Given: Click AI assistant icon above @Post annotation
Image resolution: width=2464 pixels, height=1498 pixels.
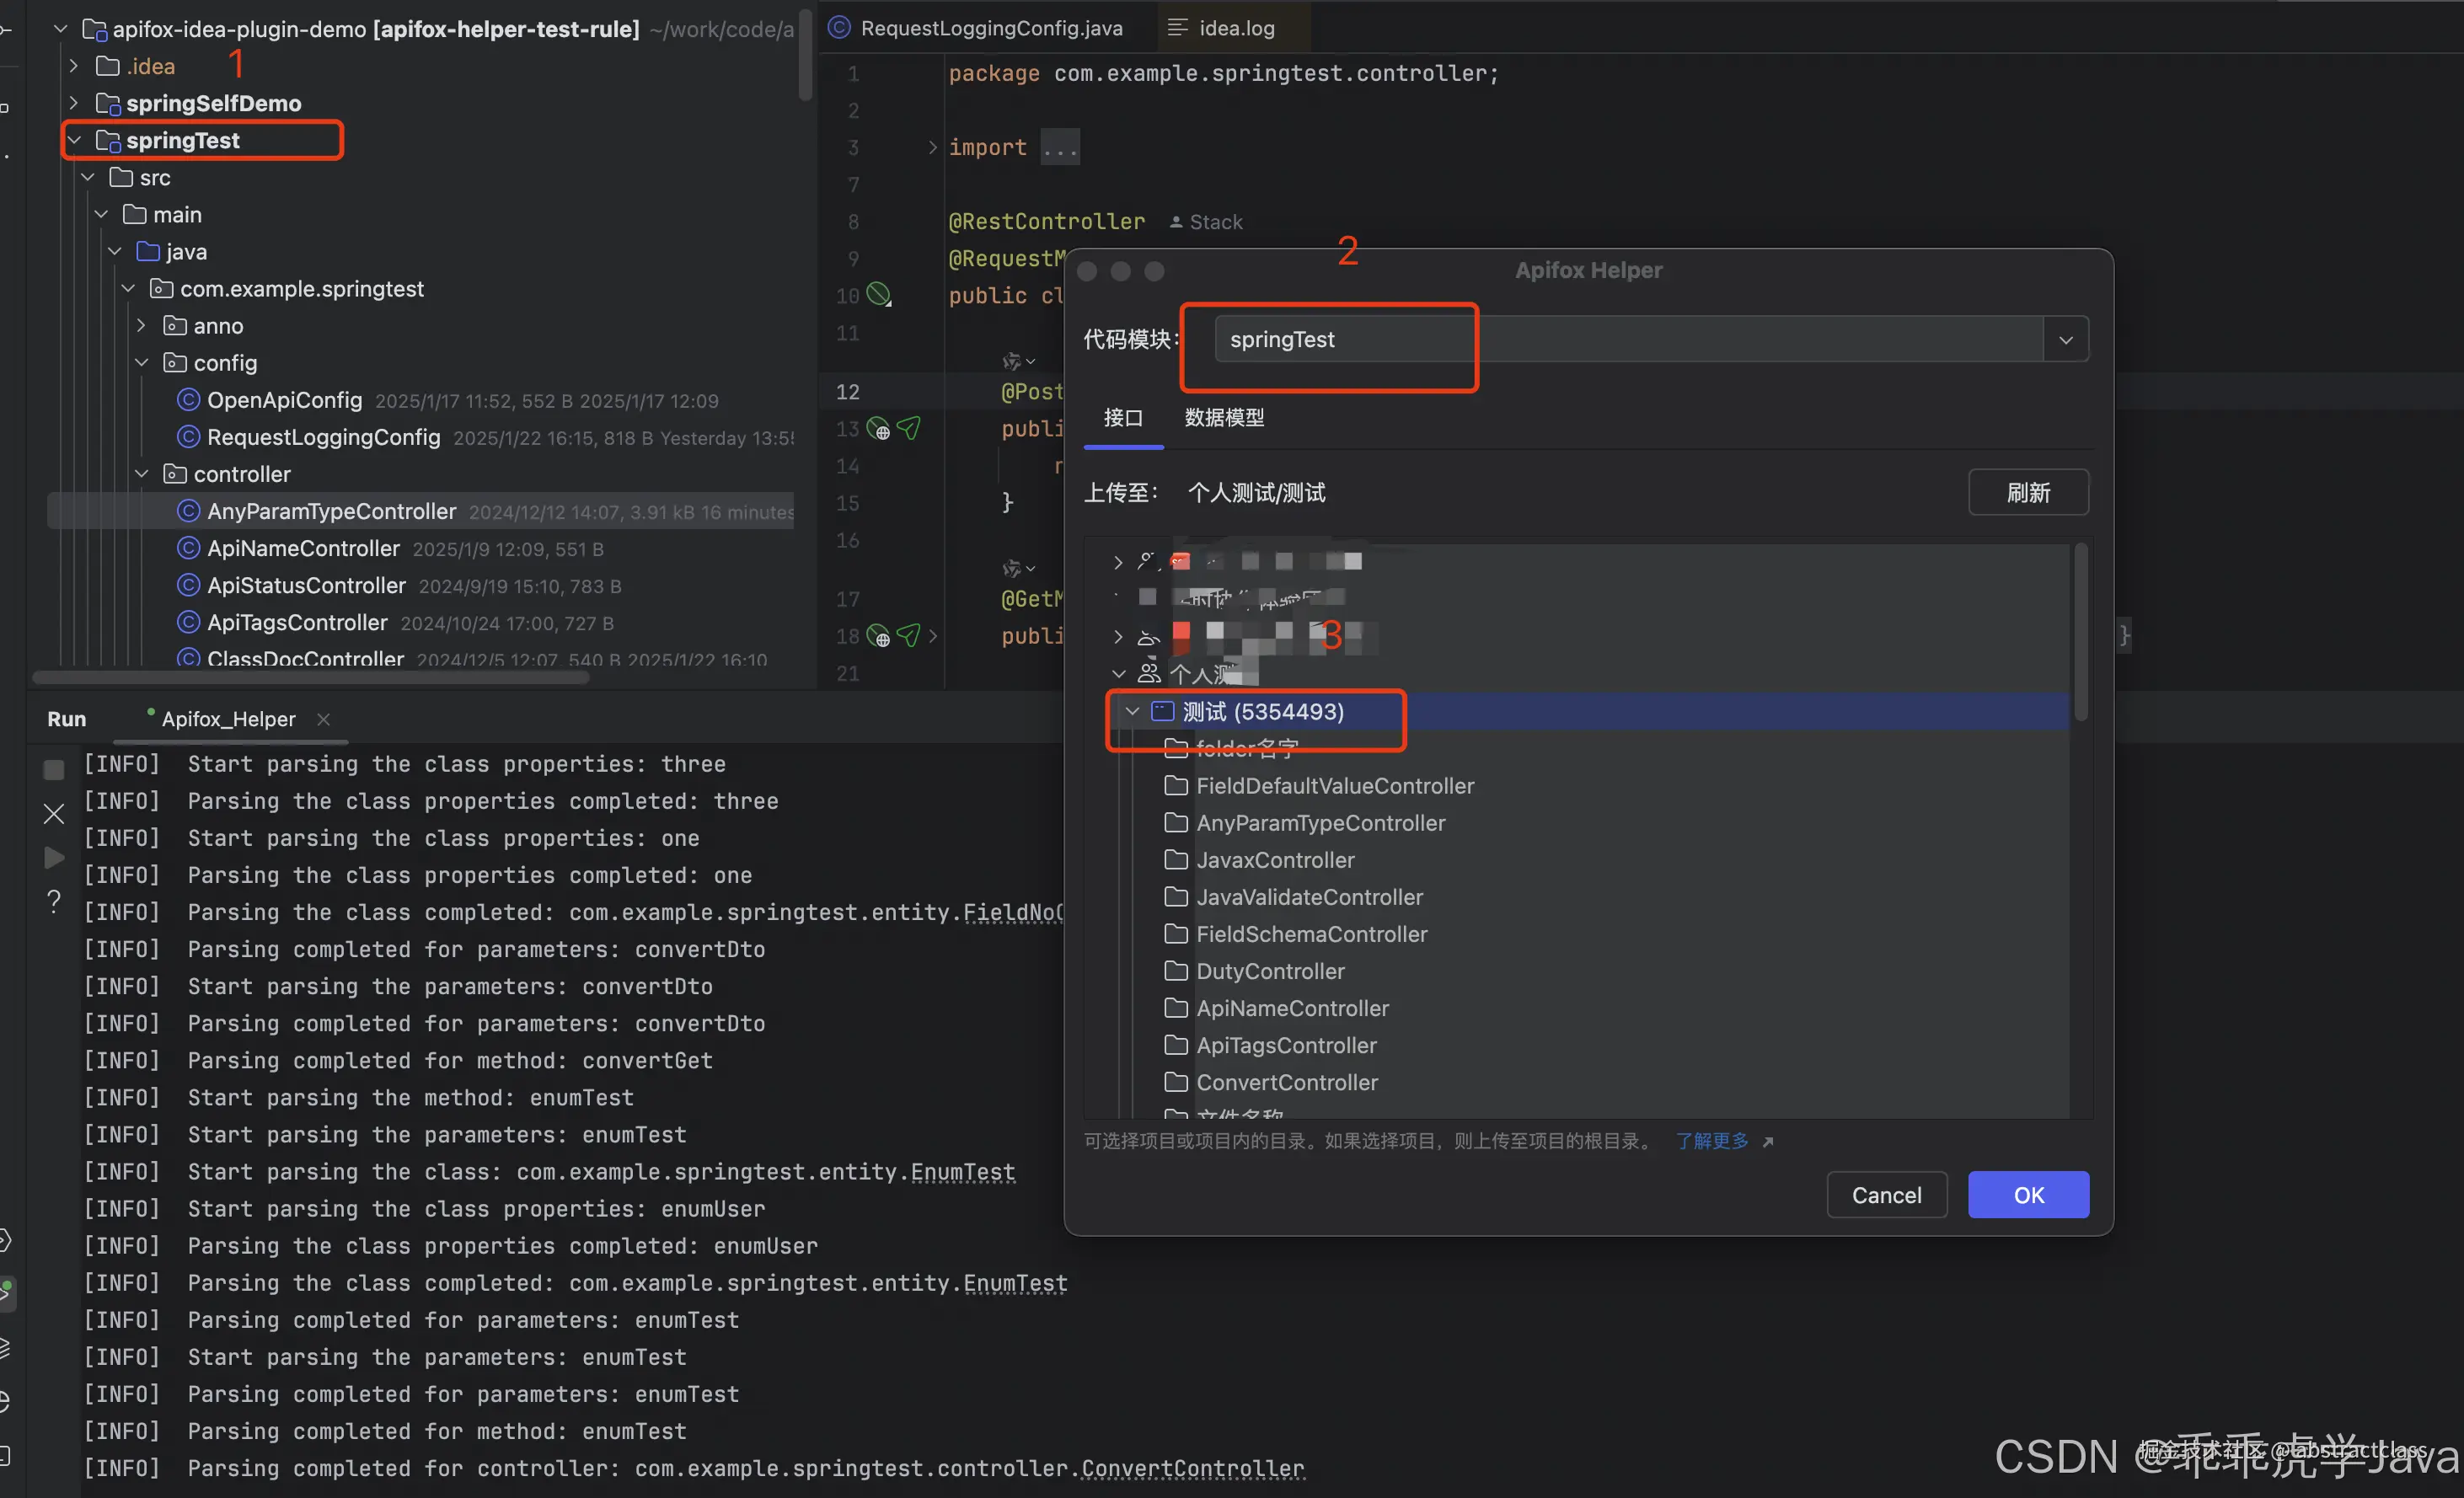Looking at the screenshot, I should [1013, 360].
